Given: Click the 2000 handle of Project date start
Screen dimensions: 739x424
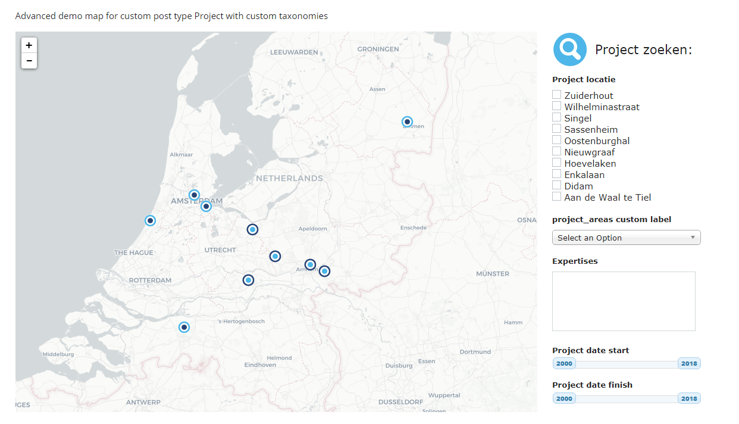Looking at the screenshot, I should pyautogui.click(x=564, y=364).
